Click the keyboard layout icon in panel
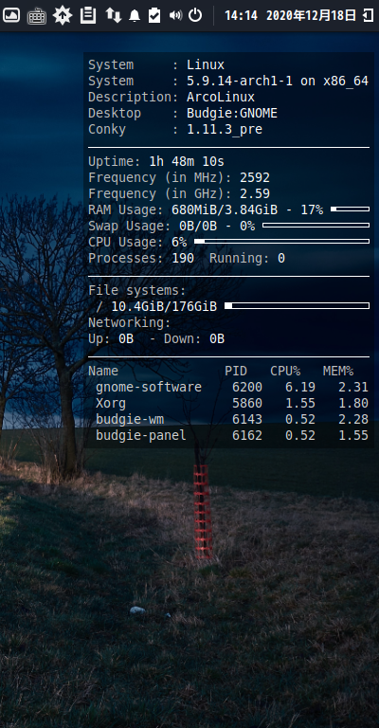The height and width of the screenshot is (728, 379). pyautogui.click(x=36, y=16)
